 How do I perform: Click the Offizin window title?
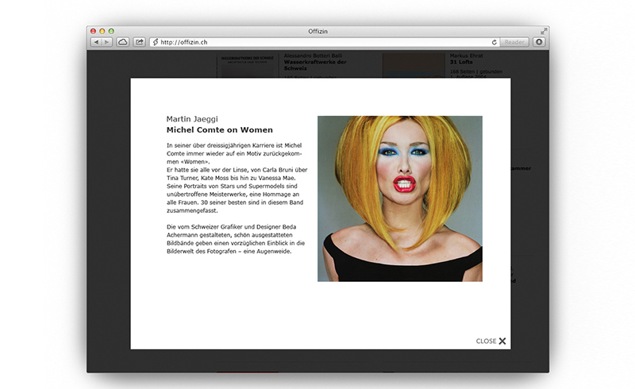[318, 31]
